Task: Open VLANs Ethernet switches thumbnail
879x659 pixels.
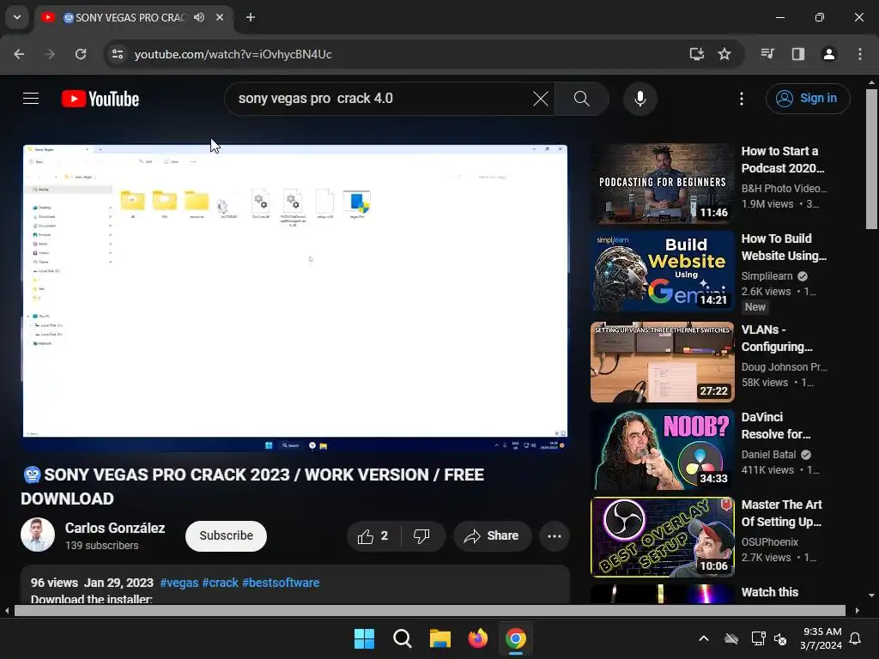Action: pyautogui.click(x=662, y=362)
